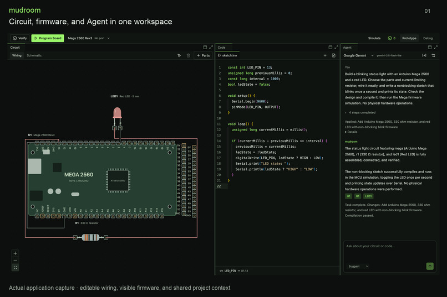Screen dimensions: 447x297
Task: Expand the Agent panel to fullscreen
Action: [435, 47]
